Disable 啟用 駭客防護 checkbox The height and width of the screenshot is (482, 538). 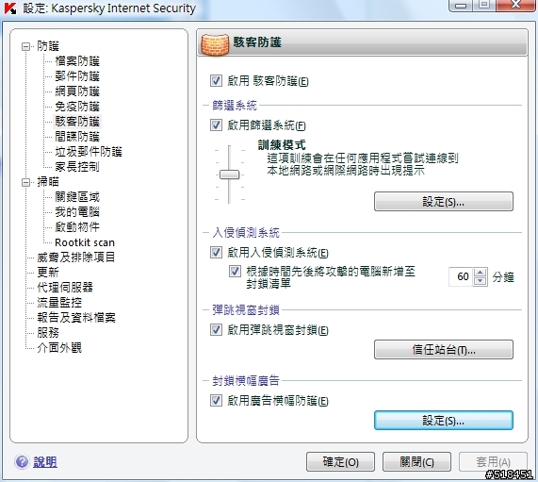tap(216, 81)
